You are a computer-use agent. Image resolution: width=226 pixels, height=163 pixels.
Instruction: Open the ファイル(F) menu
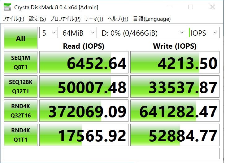pyautogui.click(x=13, y=19)
